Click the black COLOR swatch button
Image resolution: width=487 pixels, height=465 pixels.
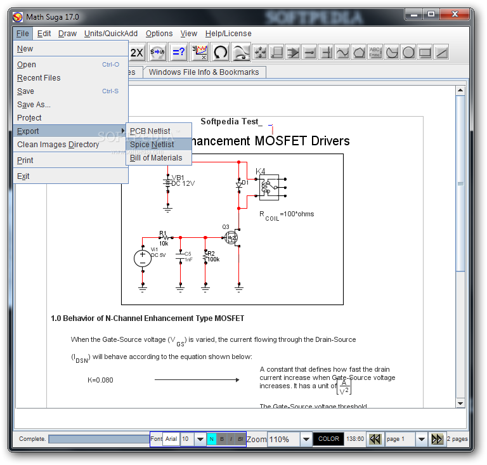click(328, 439)
